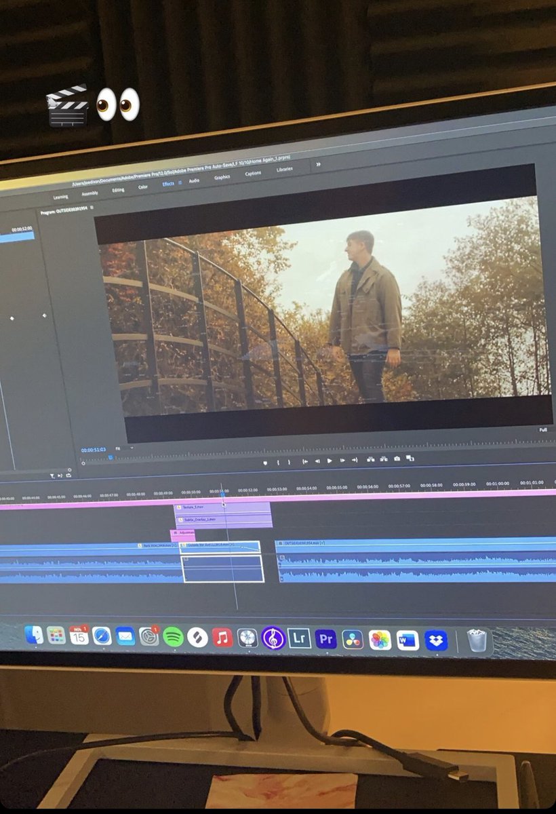Open the Program panel menu icon
The image size is (556, 814).
coord(92,208)
